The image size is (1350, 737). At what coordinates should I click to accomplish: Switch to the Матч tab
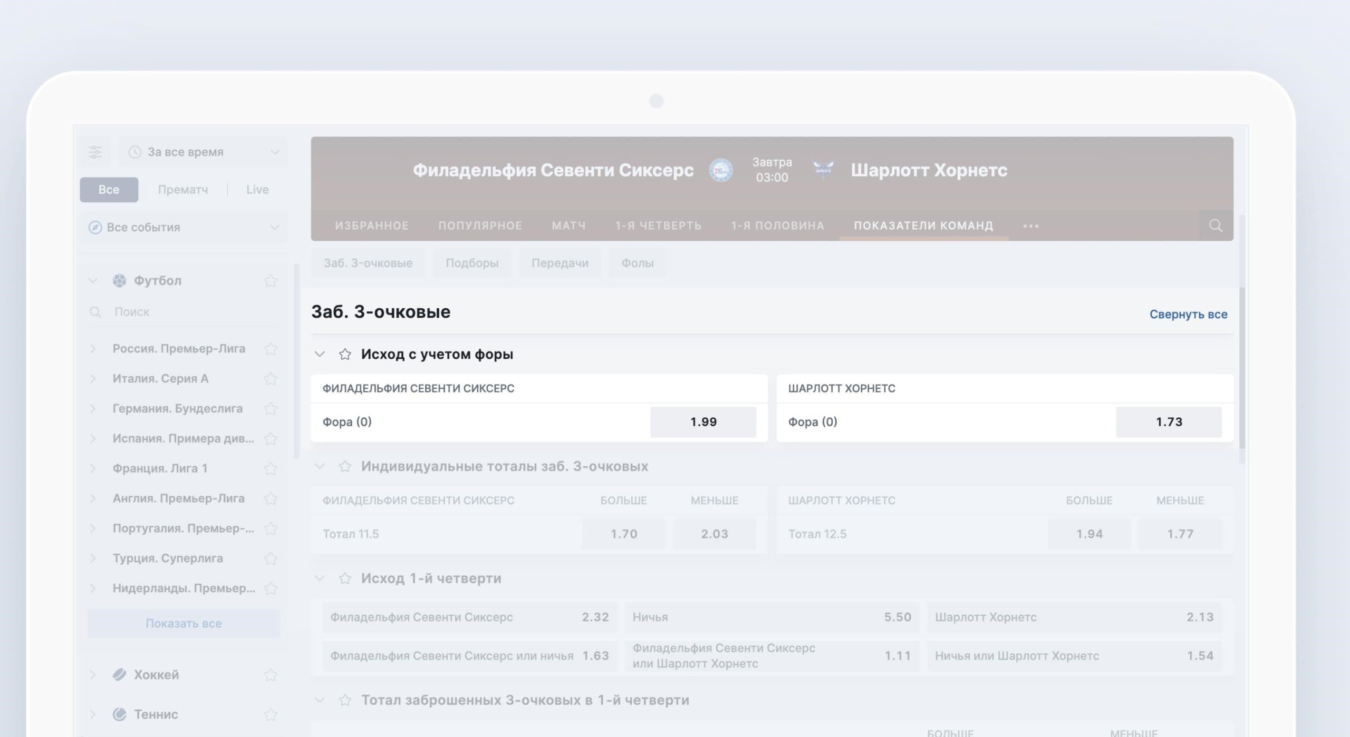tap(568, 225)
